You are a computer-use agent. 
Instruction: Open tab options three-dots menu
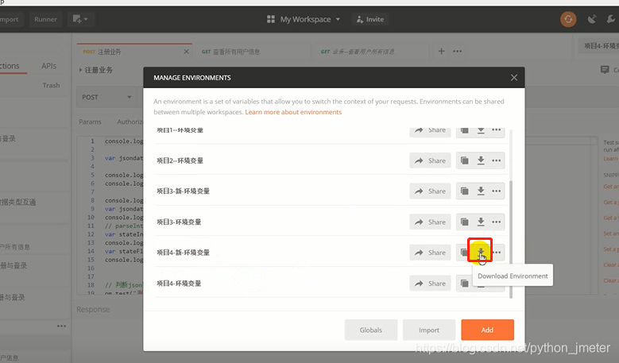(x=457, y=52)
